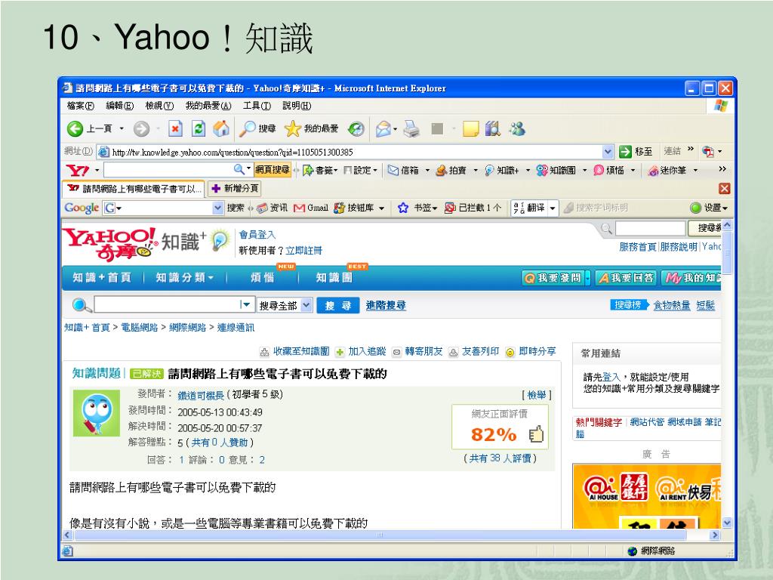Click the 會員登入 login link
Viewport: 773px width, 580px height.
tap(257, 235)
